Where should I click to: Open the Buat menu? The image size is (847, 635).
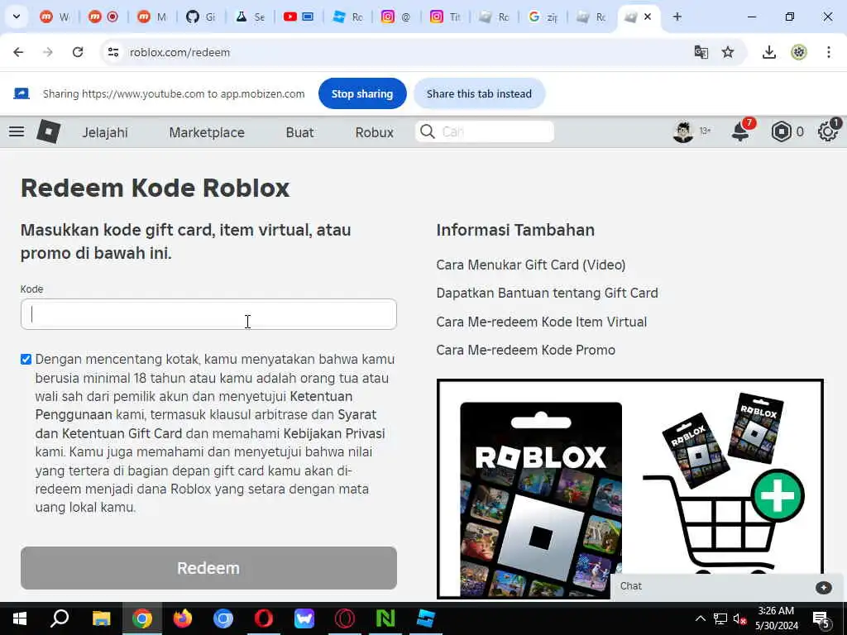(x=299, y=132)
